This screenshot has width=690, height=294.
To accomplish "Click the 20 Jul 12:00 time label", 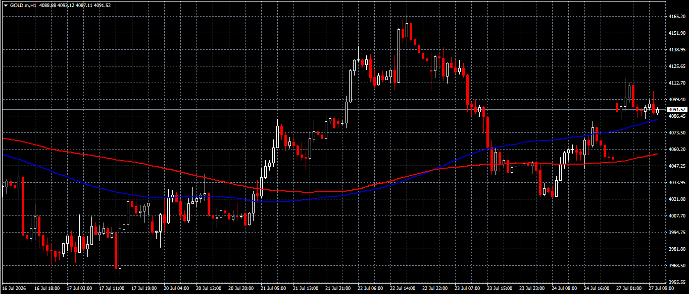I will tap(209, 289).
